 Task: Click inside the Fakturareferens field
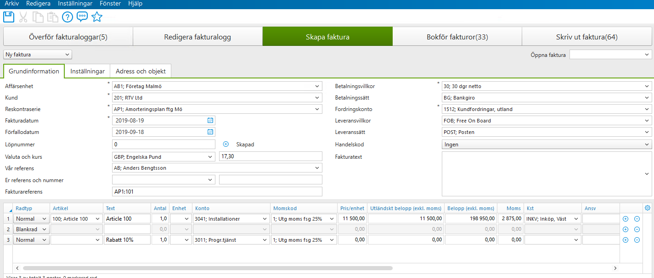[216, 191]
